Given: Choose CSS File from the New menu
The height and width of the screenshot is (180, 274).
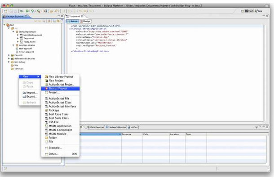Looking at the screenshot, I should pos(60,122).
